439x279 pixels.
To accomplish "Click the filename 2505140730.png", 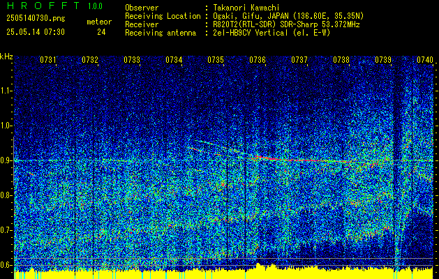I will pos(36,19).
